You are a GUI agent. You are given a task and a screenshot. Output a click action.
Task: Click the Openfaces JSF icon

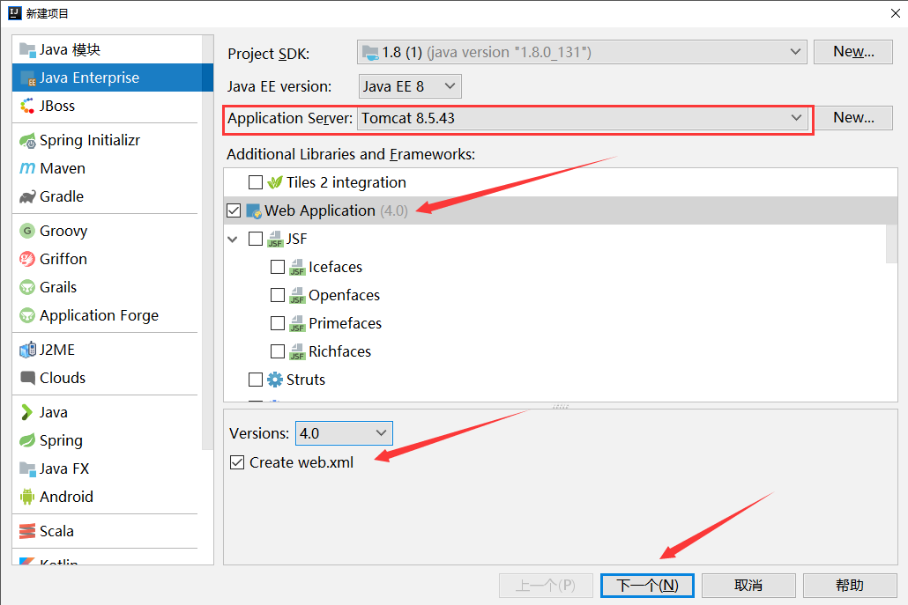(x=297, y=296)
